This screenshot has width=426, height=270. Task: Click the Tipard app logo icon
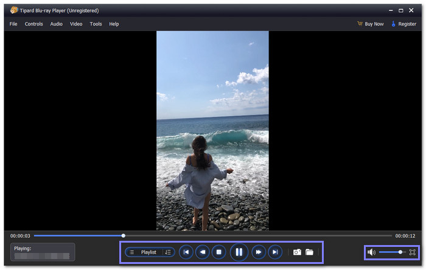point(14,10)
